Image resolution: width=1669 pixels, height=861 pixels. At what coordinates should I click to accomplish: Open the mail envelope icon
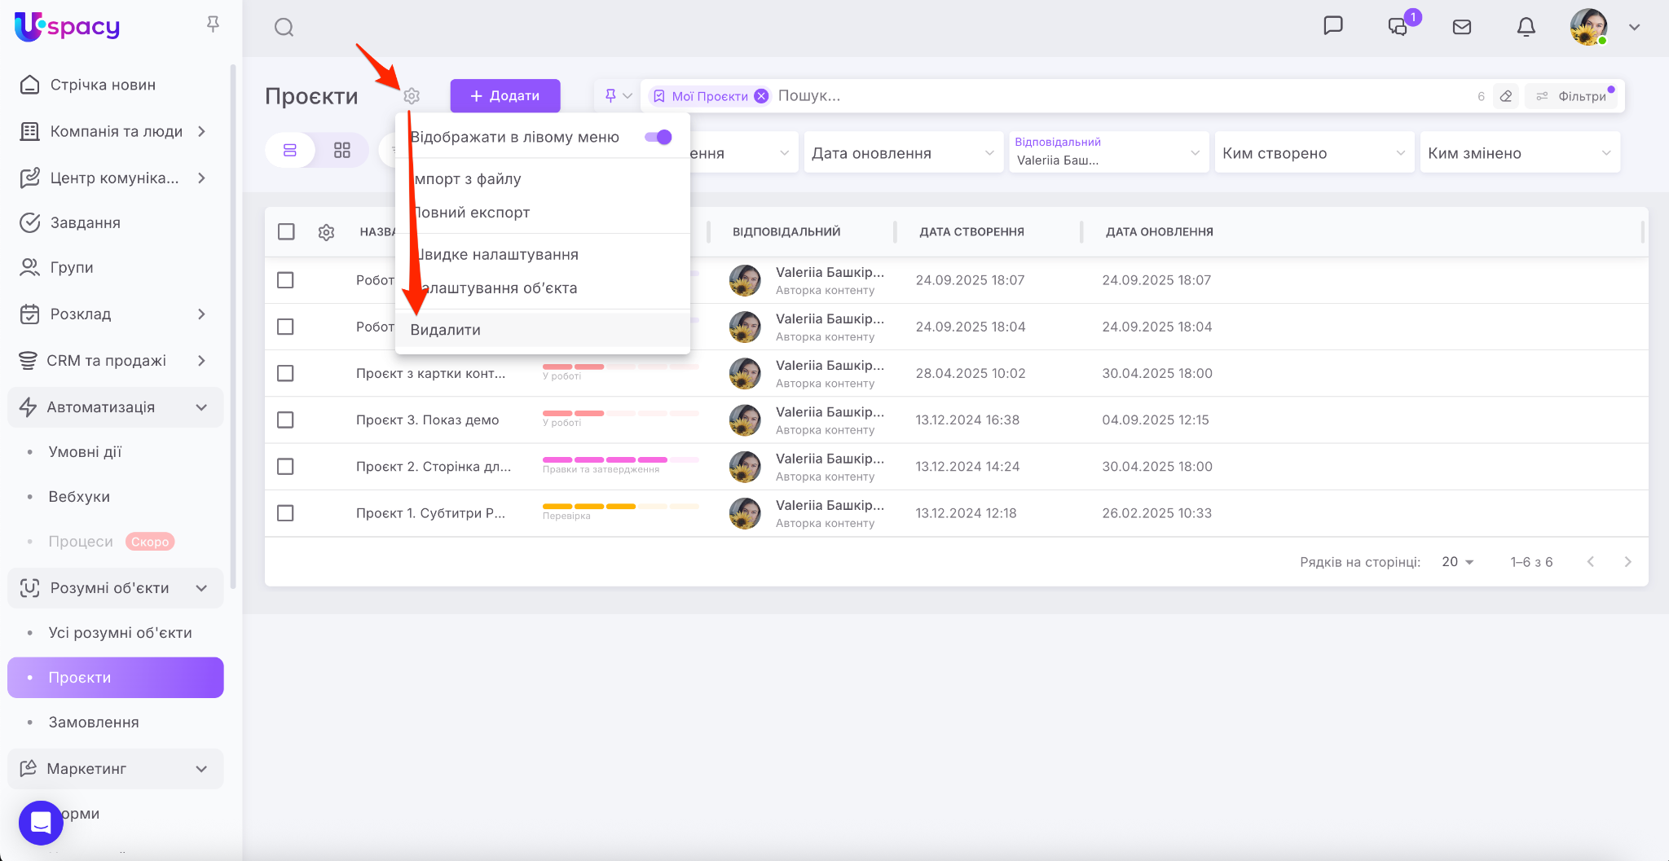click(x=1462, y=27)
